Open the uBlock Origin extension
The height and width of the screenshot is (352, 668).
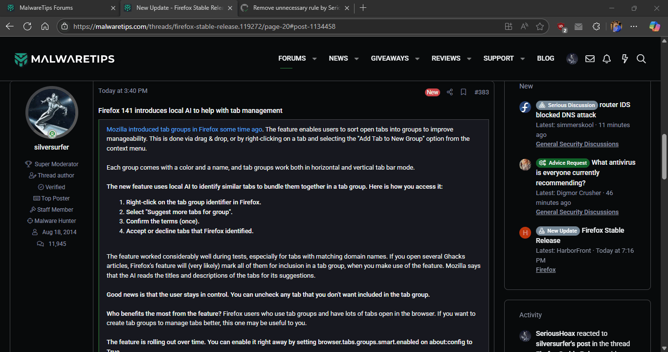pyautogui.click(x=562, y=27)
